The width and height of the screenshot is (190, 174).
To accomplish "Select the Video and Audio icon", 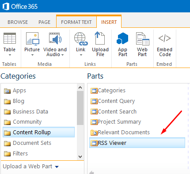I will [55, 38].
